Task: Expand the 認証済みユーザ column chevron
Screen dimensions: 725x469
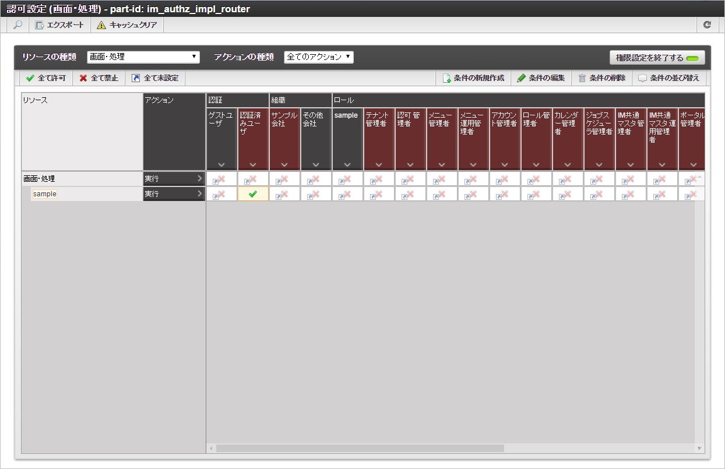Action: tap(253, 165)
